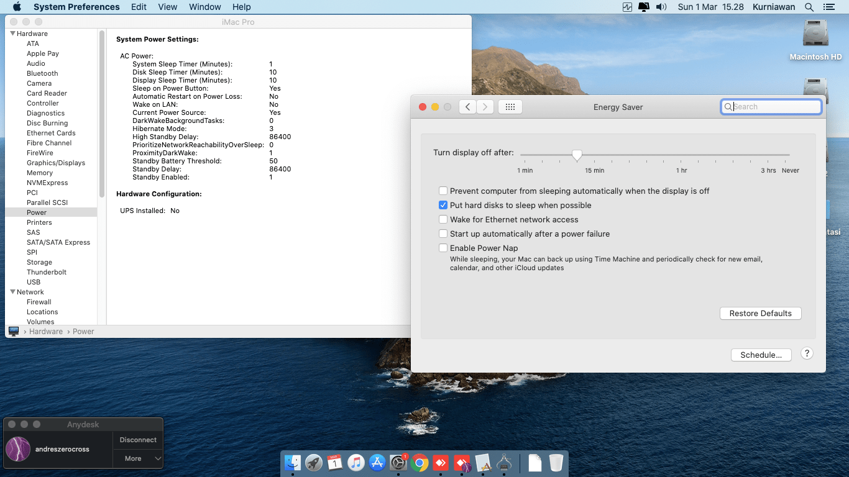The image size is (849, 477).
Task: Click the Schedule... button
Action: coord(761,355)
